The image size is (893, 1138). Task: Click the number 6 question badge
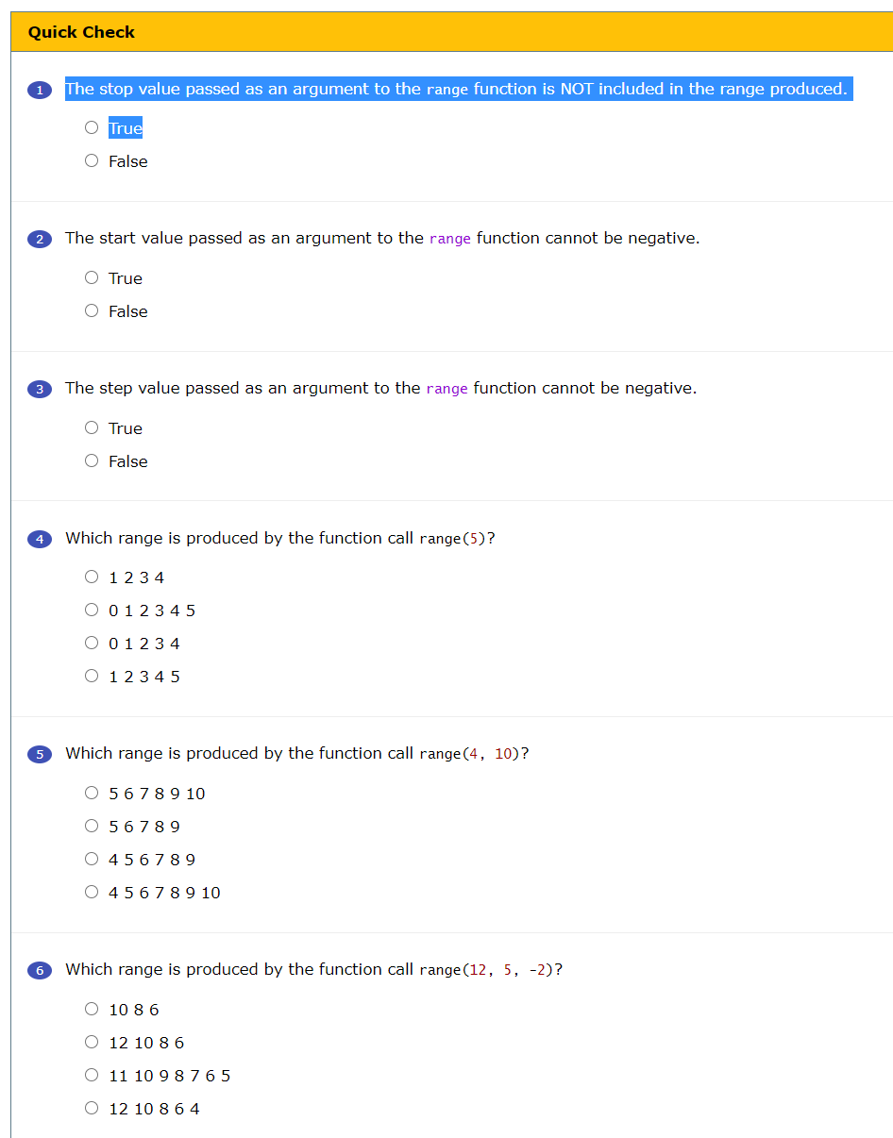pyautogui.click(x=39, y=970)
